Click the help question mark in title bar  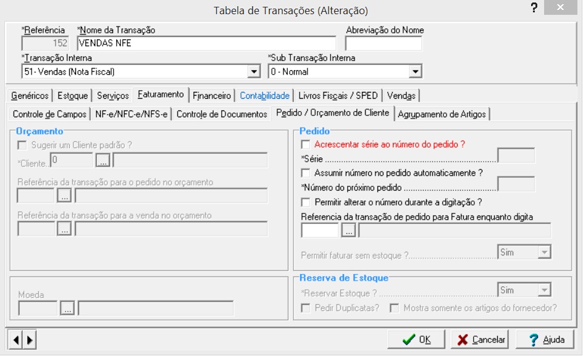click(x=534, y=8)
